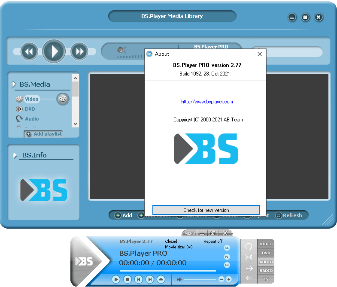Click the Media Library search field
337x287 pixels.
tap(294, 52)
